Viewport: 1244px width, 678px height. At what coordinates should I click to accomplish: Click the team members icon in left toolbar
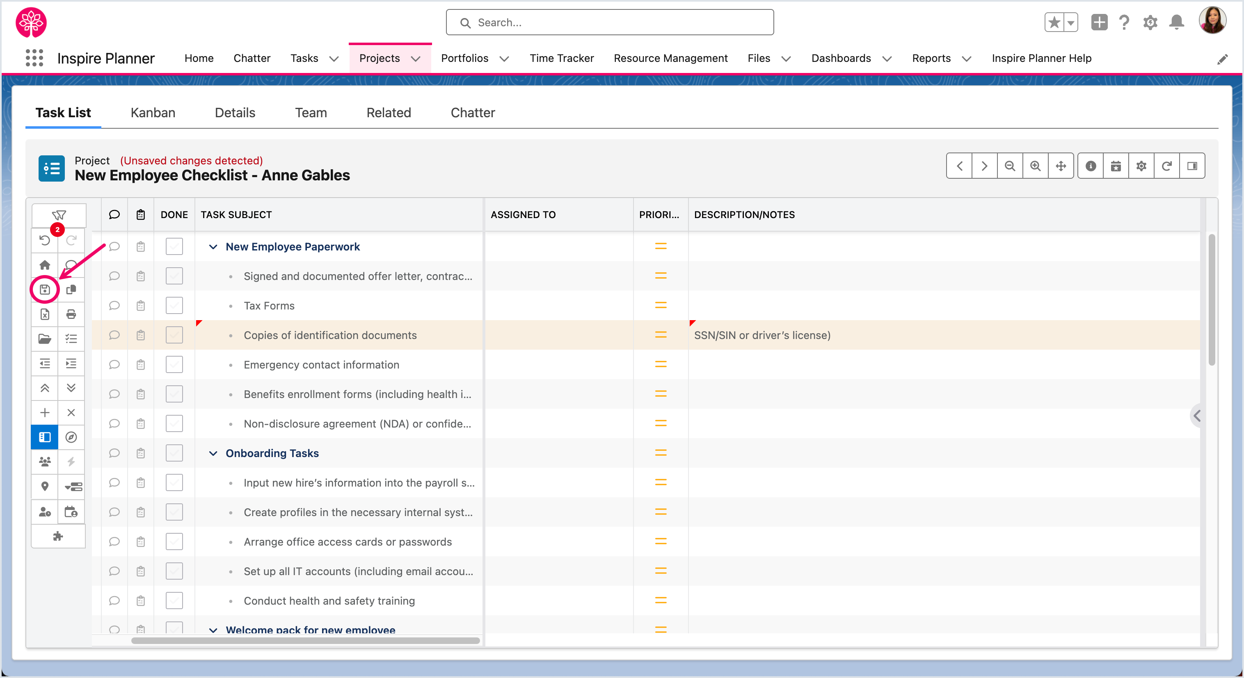point(44,462)
